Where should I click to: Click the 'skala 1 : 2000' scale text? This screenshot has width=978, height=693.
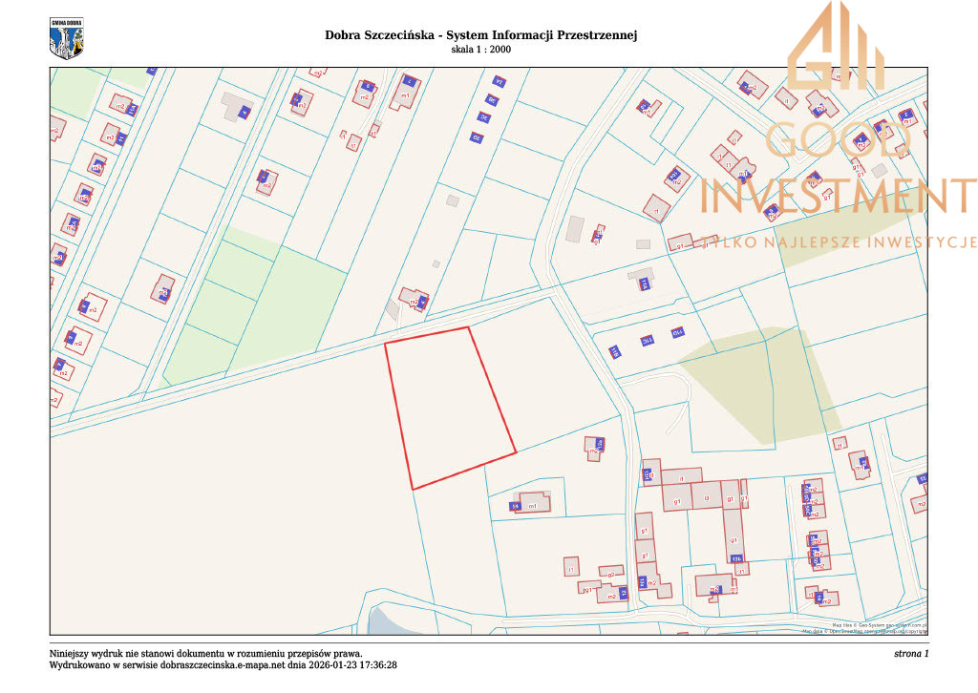(481, 50)
